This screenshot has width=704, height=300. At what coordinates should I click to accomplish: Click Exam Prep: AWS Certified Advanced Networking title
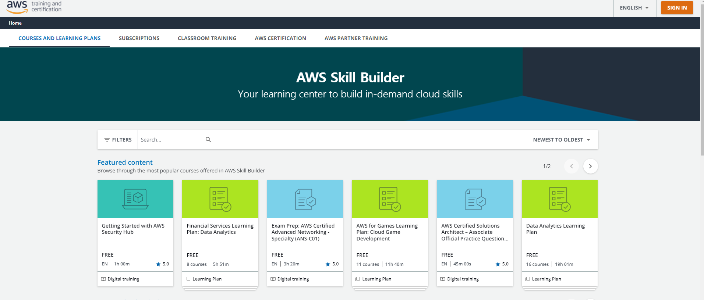(x=303, y=232)
